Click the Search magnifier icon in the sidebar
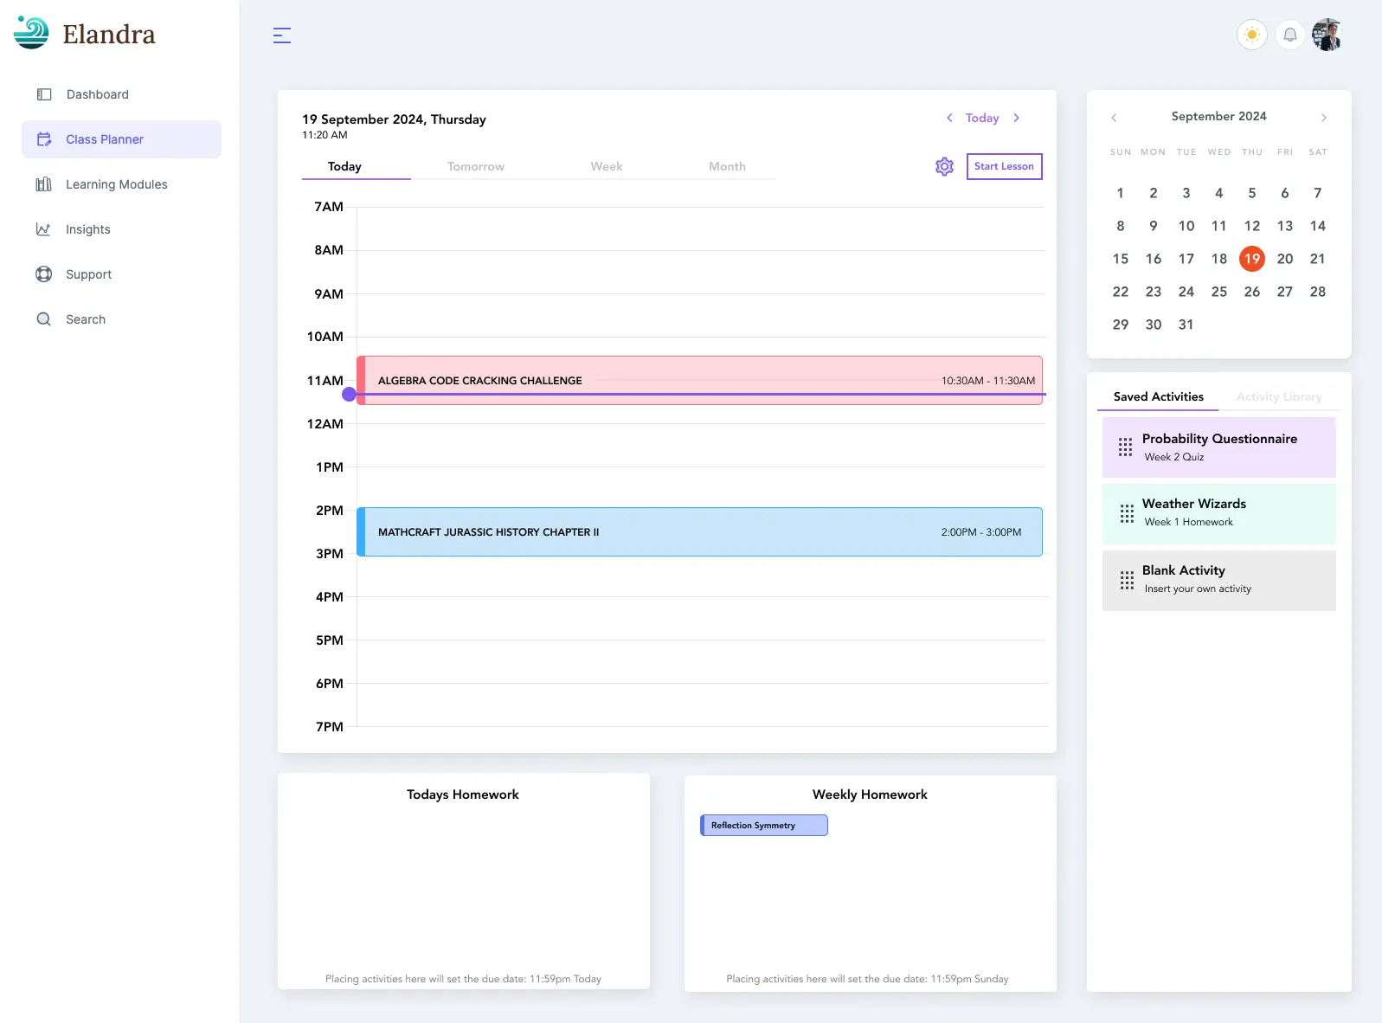 43,319
